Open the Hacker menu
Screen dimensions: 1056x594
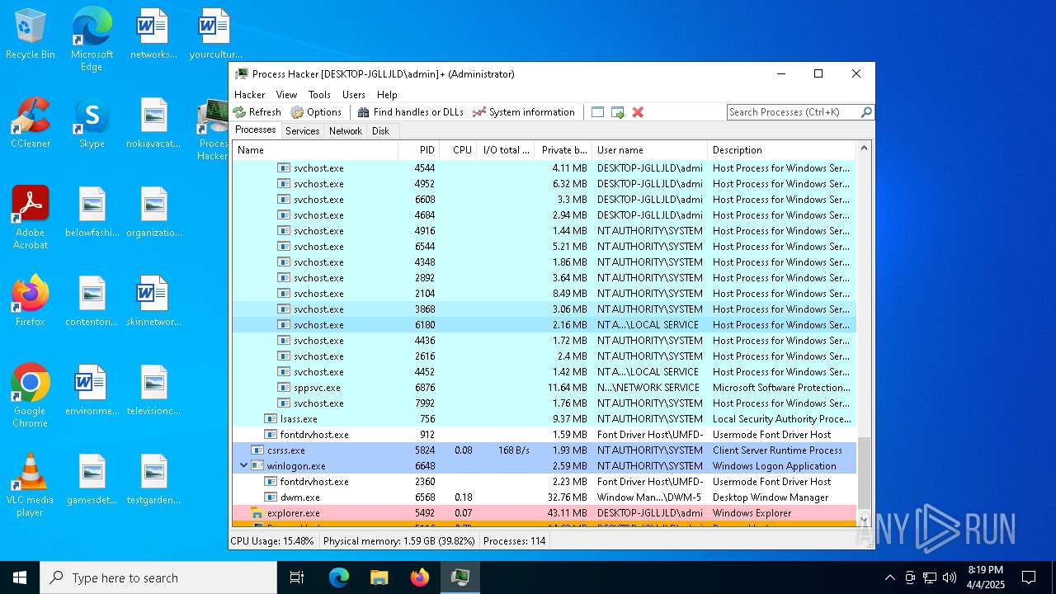click(250, 95)
